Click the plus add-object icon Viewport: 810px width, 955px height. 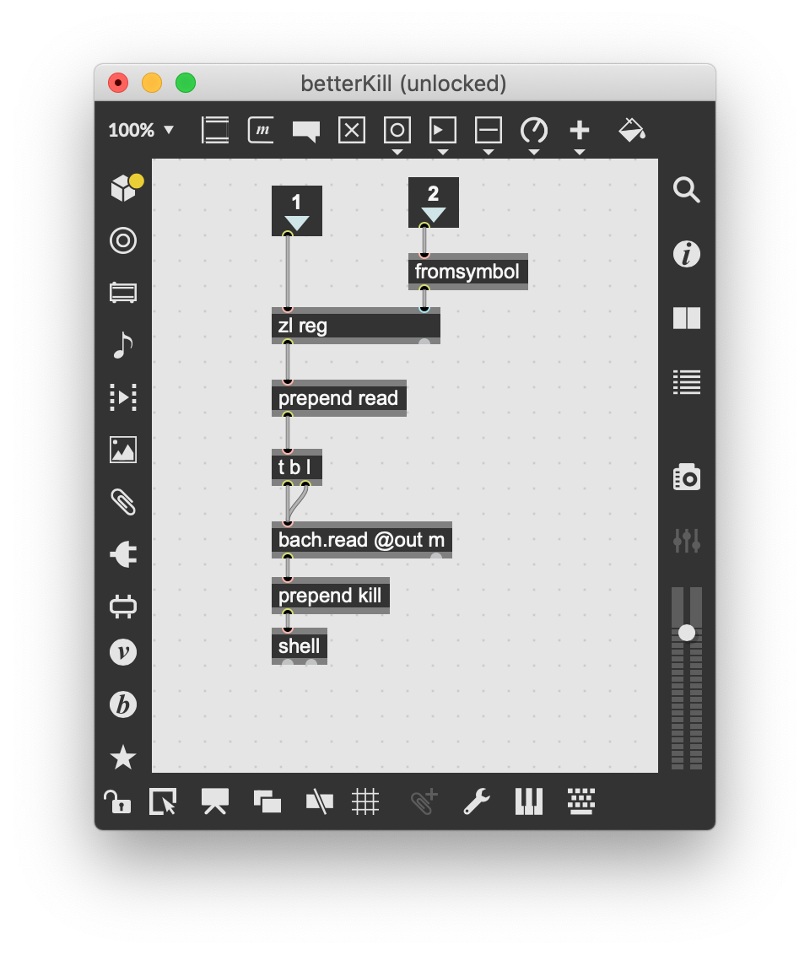tap(580, 130)
